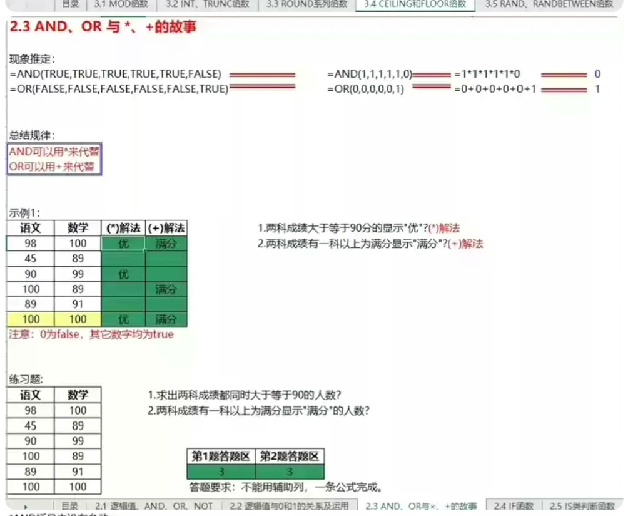Switch to 2.2 逻辑值与0和1的关系及运用 tab
The height and width of the screenshot is (516, 633).
pyautogui.click(x=289, y=506)
